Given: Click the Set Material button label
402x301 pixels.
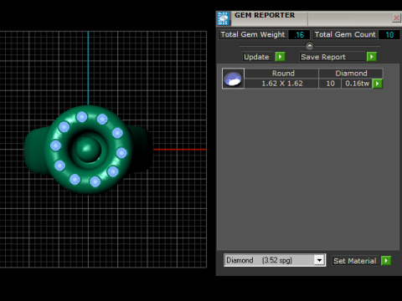Looking at the screenshot, I should pos(355,261).
